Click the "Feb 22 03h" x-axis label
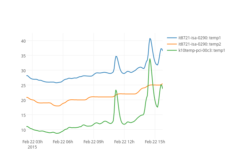This screenshot has width=231, height=165. 32,142
